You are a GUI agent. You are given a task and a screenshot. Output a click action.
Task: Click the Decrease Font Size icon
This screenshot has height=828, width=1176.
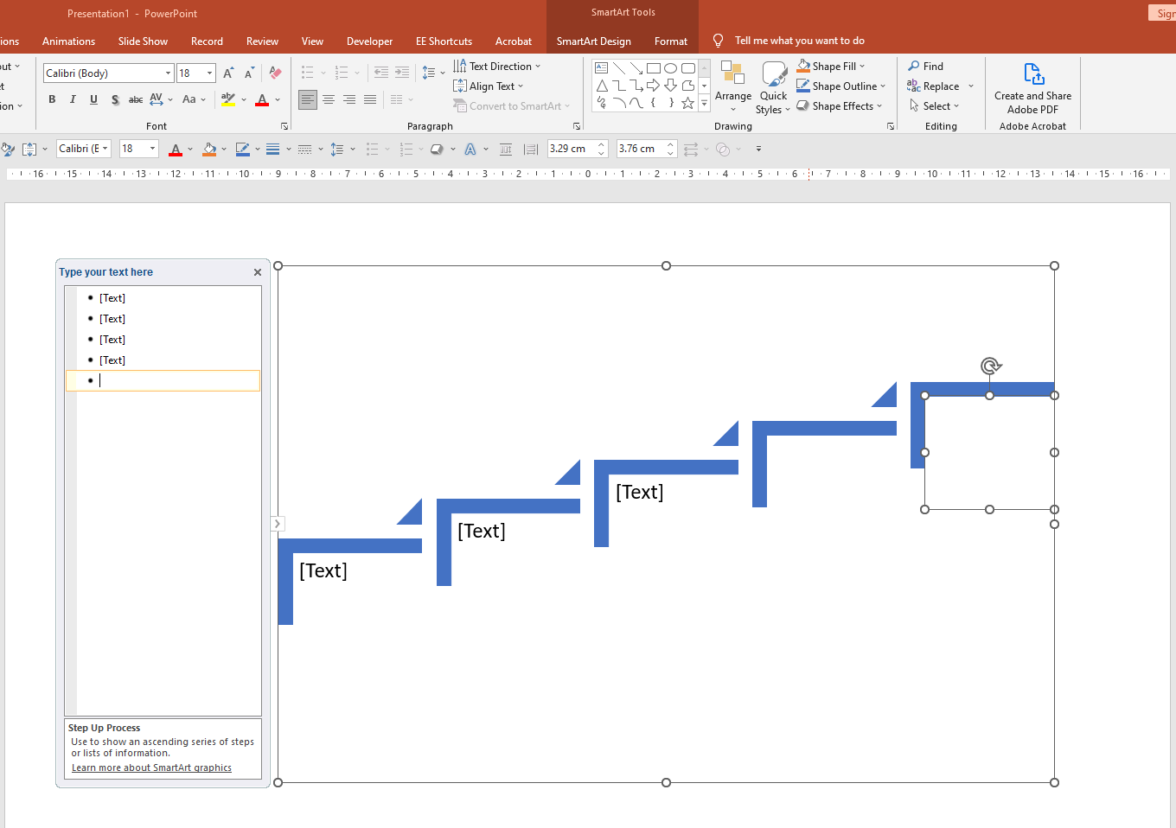[x=249, y=73]
